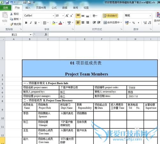
Task: Open the Merge & Center dropdown arrow
Action: [121, 22]
